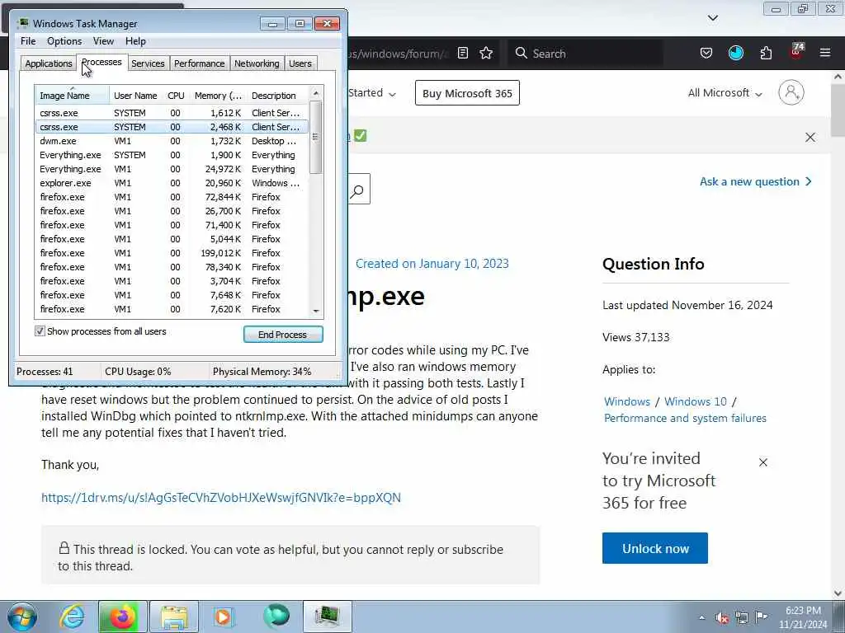Switch to the Applications tab
The width and height of the screenshot is (845, 633).
pos(49,63)
